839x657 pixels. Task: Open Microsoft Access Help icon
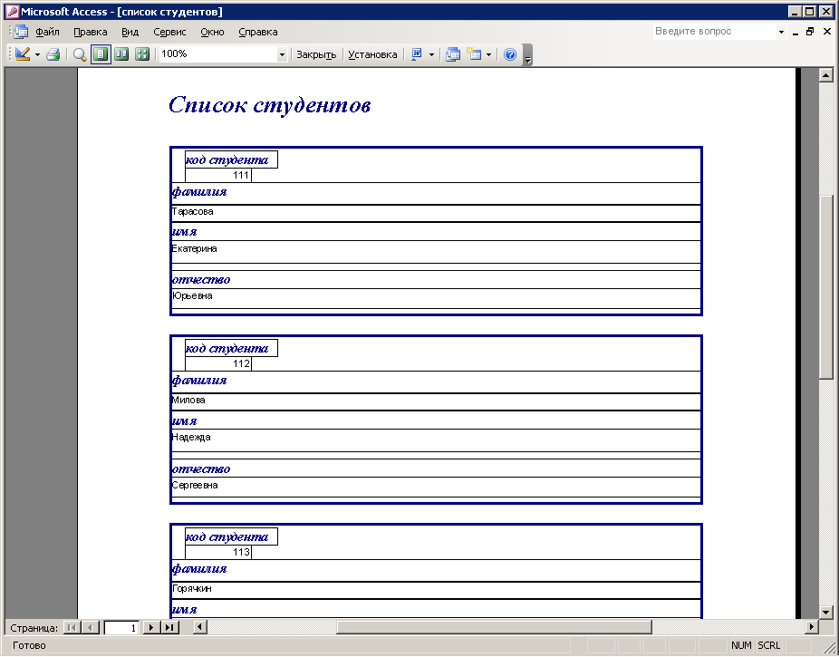tap(510, 54)
